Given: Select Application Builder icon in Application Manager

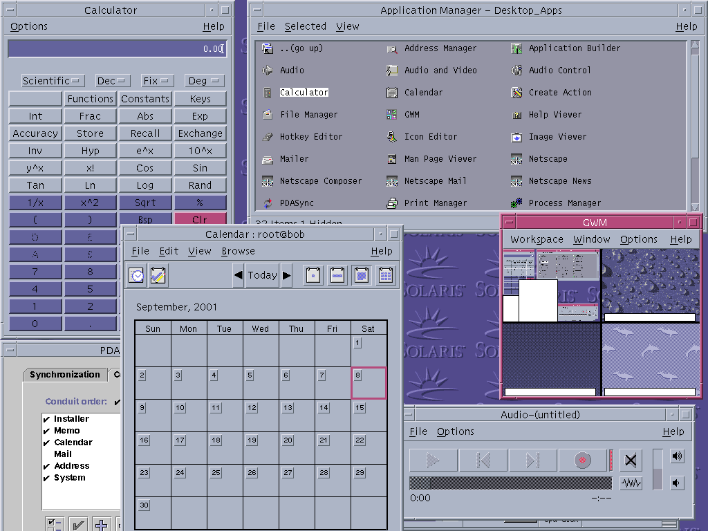Looking at the screenshot, I should click(x=516, y=48).
